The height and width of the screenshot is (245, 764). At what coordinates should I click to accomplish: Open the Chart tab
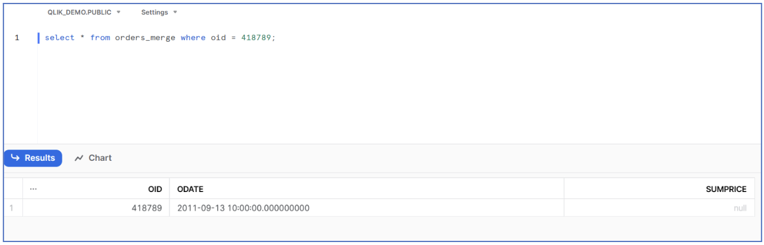(x=93, y=158)
